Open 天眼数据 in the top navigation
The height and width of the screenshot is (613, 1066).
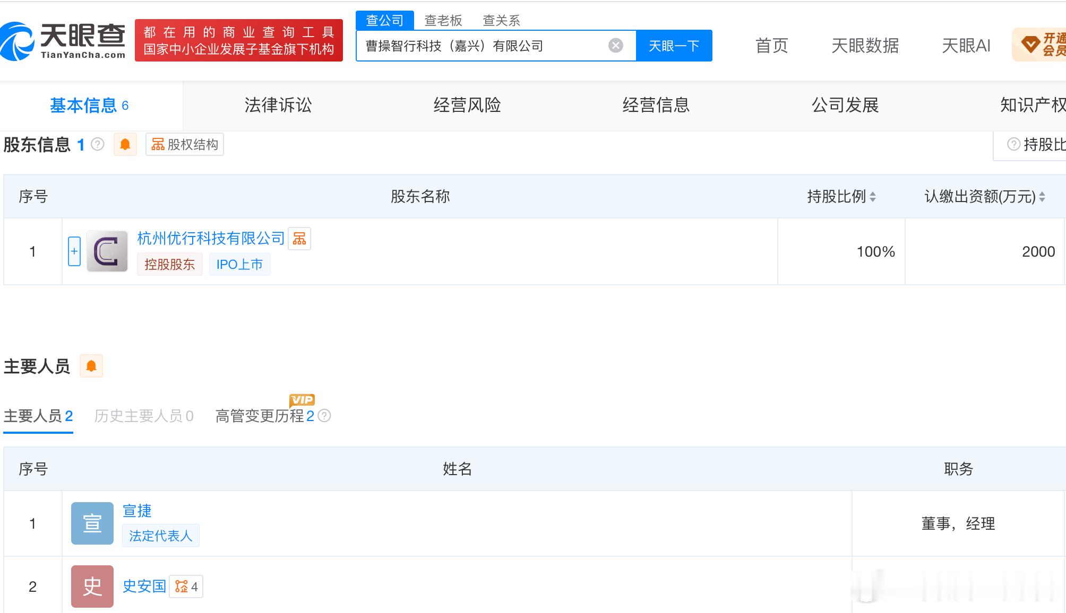pyautogui.click(x=865, y=46)
